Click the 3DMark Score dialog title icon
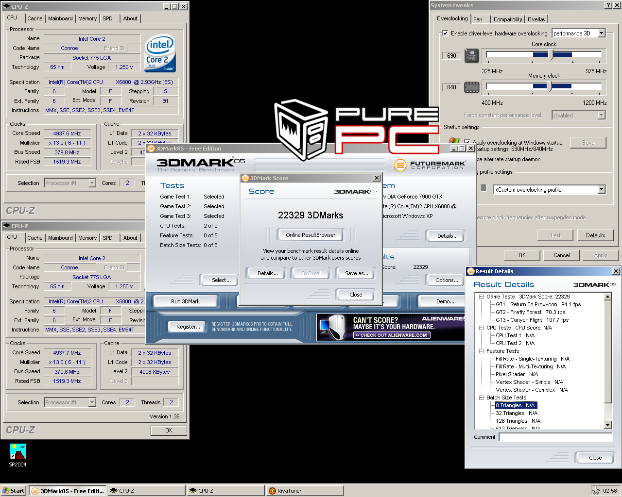 [x=245, y=178]
